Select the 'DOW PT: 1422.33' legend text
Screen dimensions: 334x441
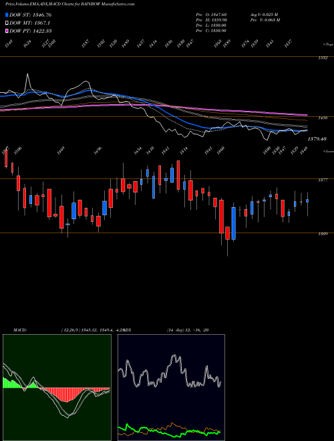(30, 31)
